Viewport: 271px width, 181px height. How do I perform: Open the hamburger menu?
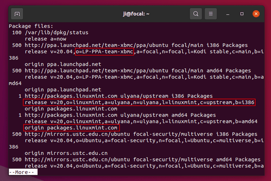point(210,14)
